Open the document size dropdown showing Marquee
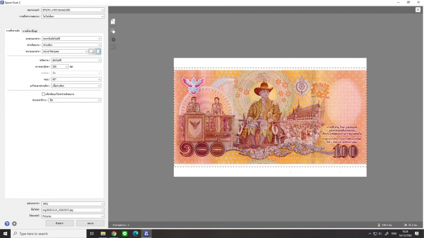Image resolution: width=424 pixels, height=238 pixels. tap(65, 51)
